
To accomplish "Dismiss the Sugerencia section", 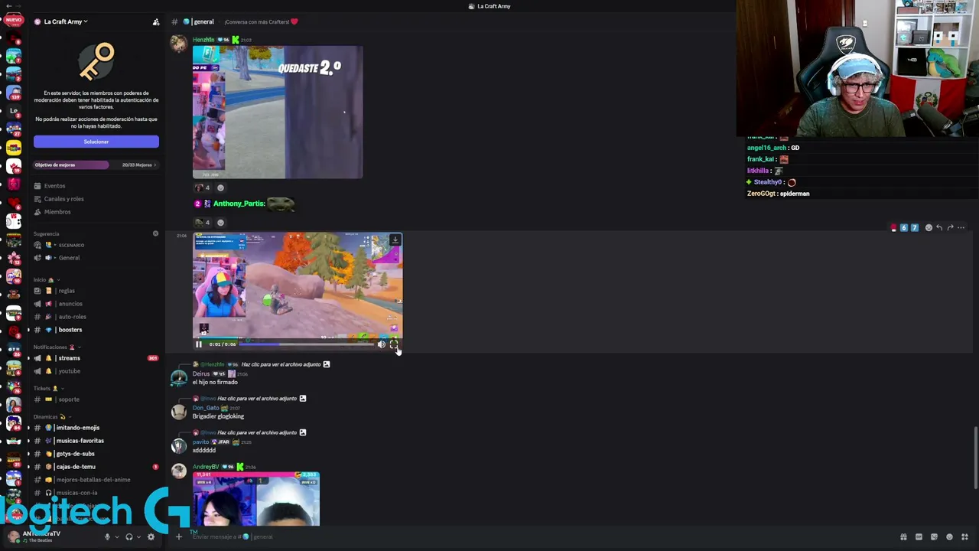I will [x=155, y=233].
